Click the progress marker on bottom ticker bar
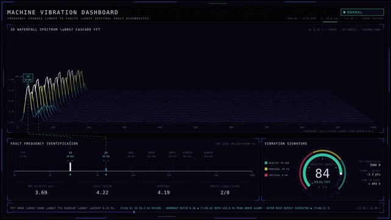391x220 pixels. [134, 212]
